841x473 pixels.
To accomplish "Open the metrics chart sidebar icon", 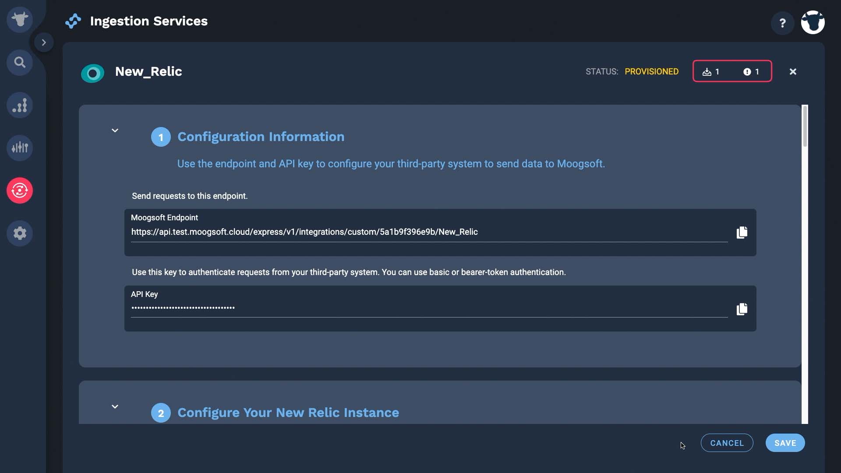I will point(20,105).
